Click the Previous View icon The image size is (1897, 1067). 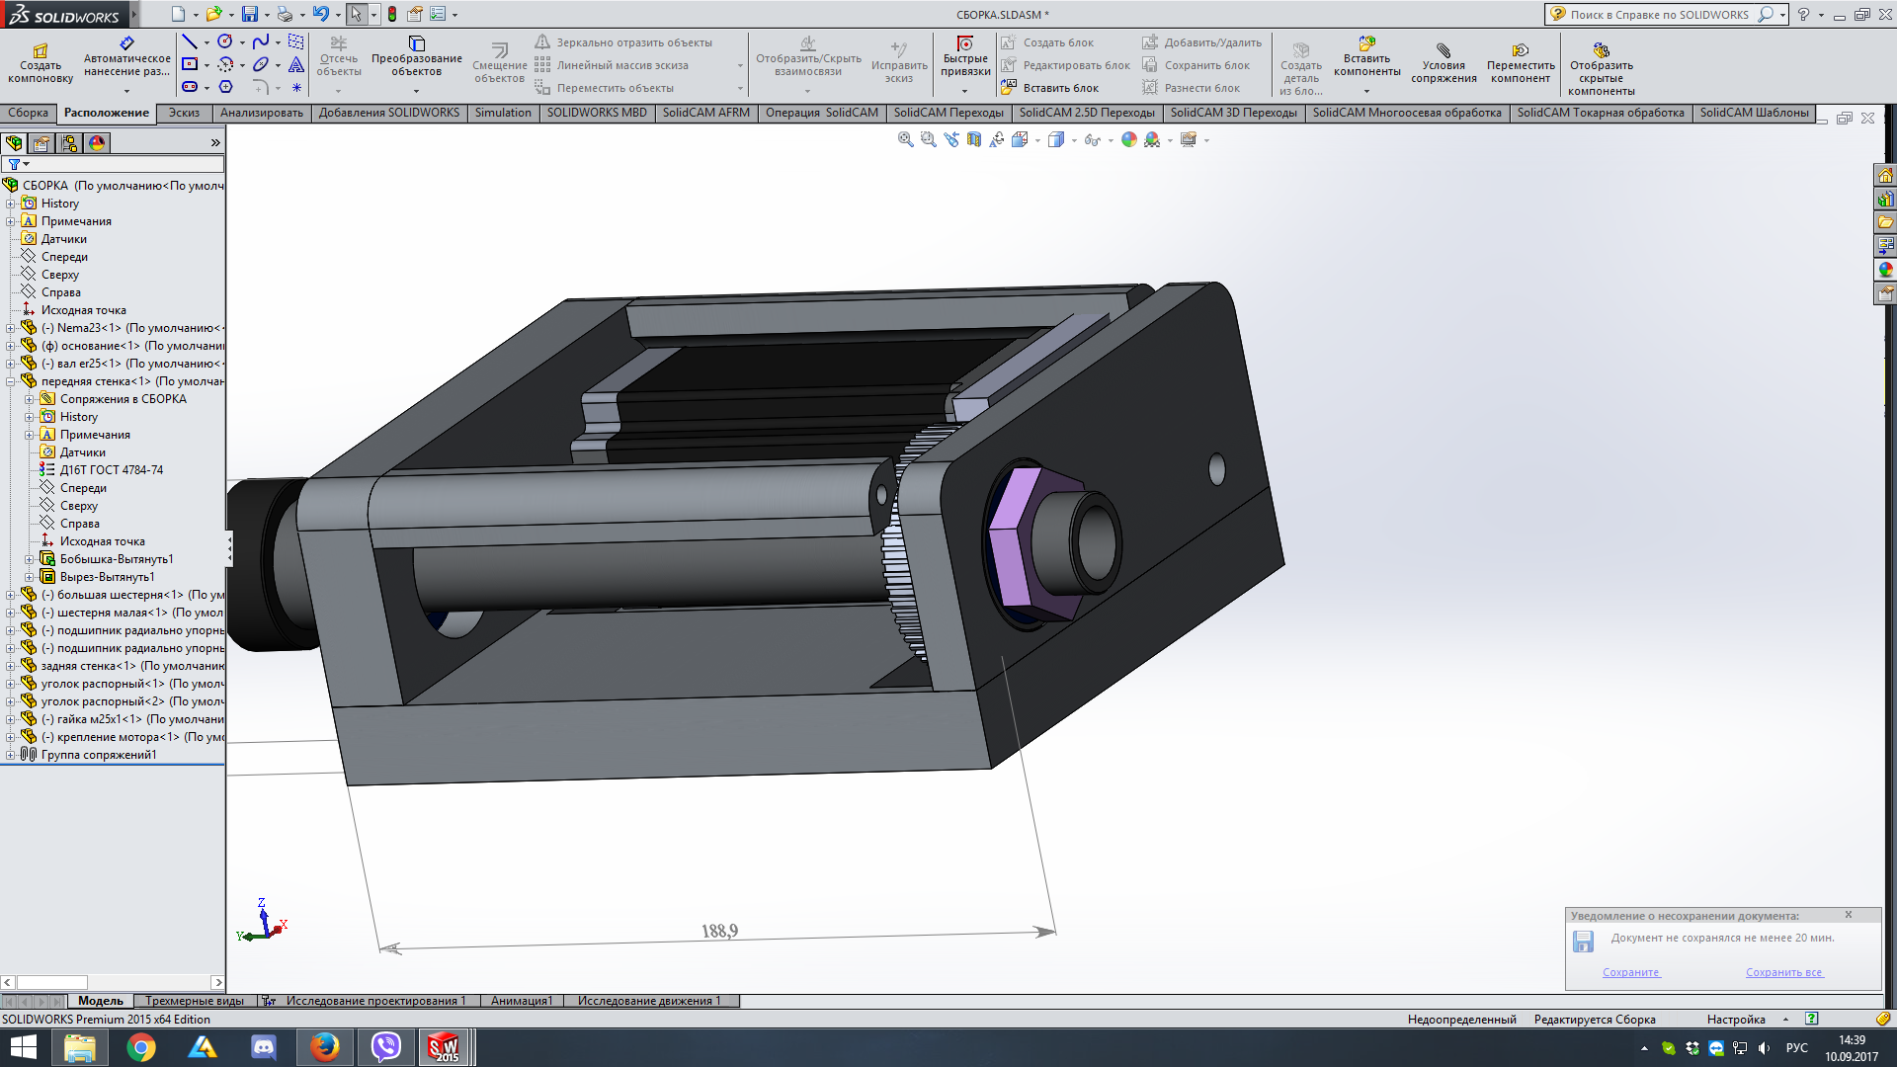tap(951, 140)
